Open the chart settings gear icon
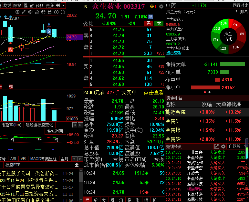The width and height of the screenshot is (249, 202). 17,12
